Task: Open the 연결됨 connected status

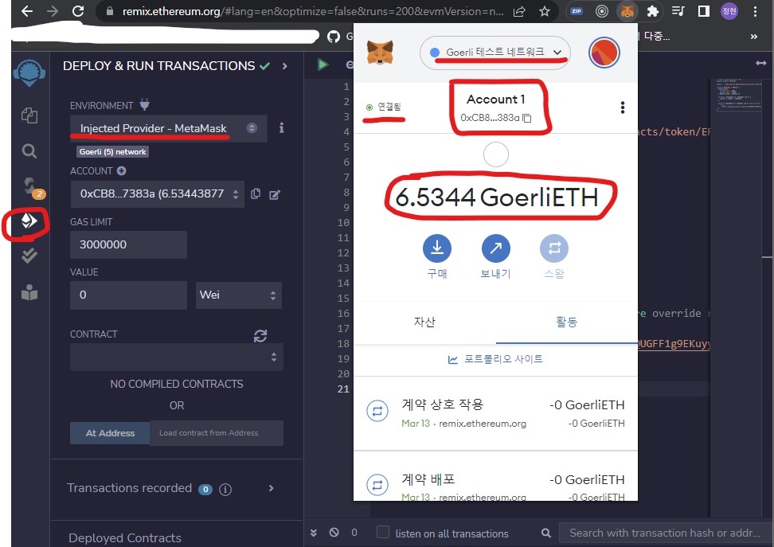Action: [x=384, y=107]
